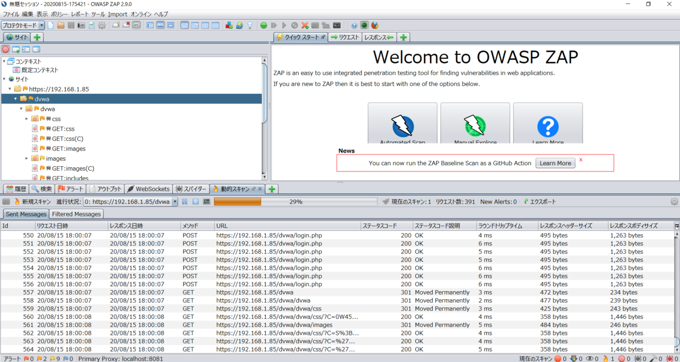Click the Persist Session save icon
The image size is (680, 362).
coord(71,25)
